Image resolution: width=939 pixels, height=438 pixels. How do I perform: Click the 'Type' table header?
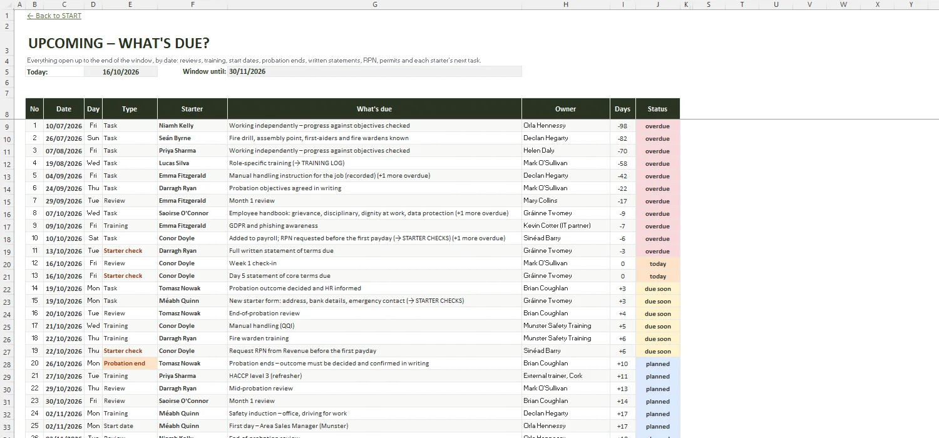tap(130, 109)
